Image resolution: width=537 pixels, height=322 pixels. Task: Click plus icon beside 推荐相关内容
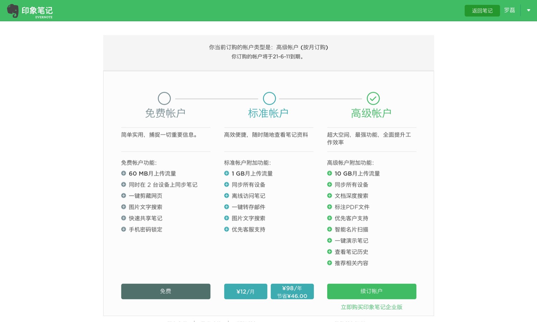pyautogui.click(x=329, y=263)
